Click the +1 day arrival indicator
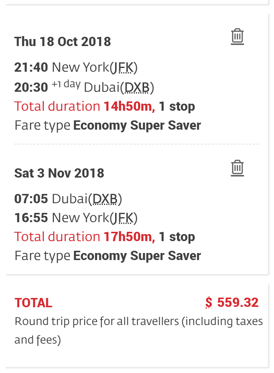The width and height of the screenshot is (274, 373). (66, 85)
